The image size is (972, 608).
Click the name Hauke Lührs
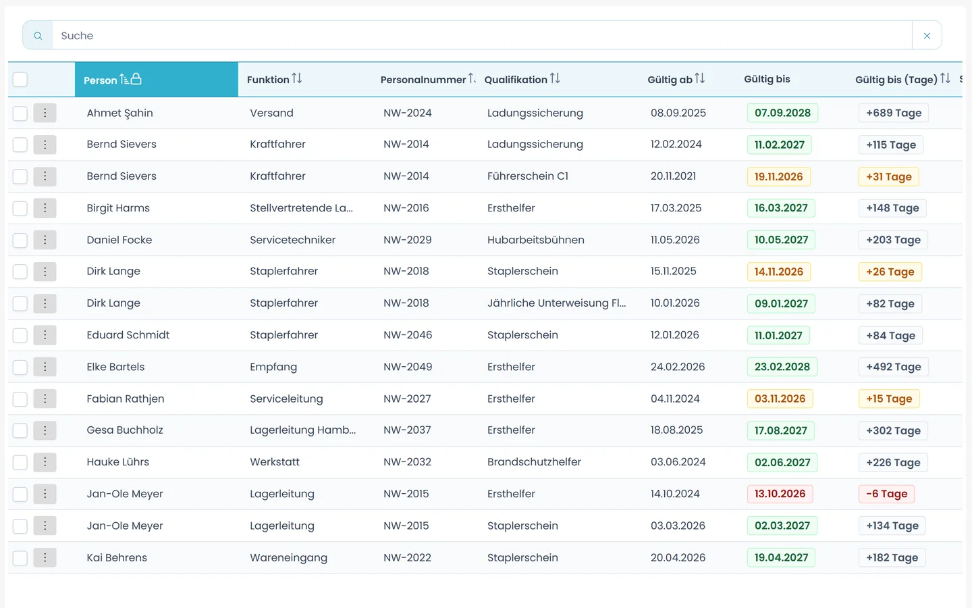click(x=118, y=462)
